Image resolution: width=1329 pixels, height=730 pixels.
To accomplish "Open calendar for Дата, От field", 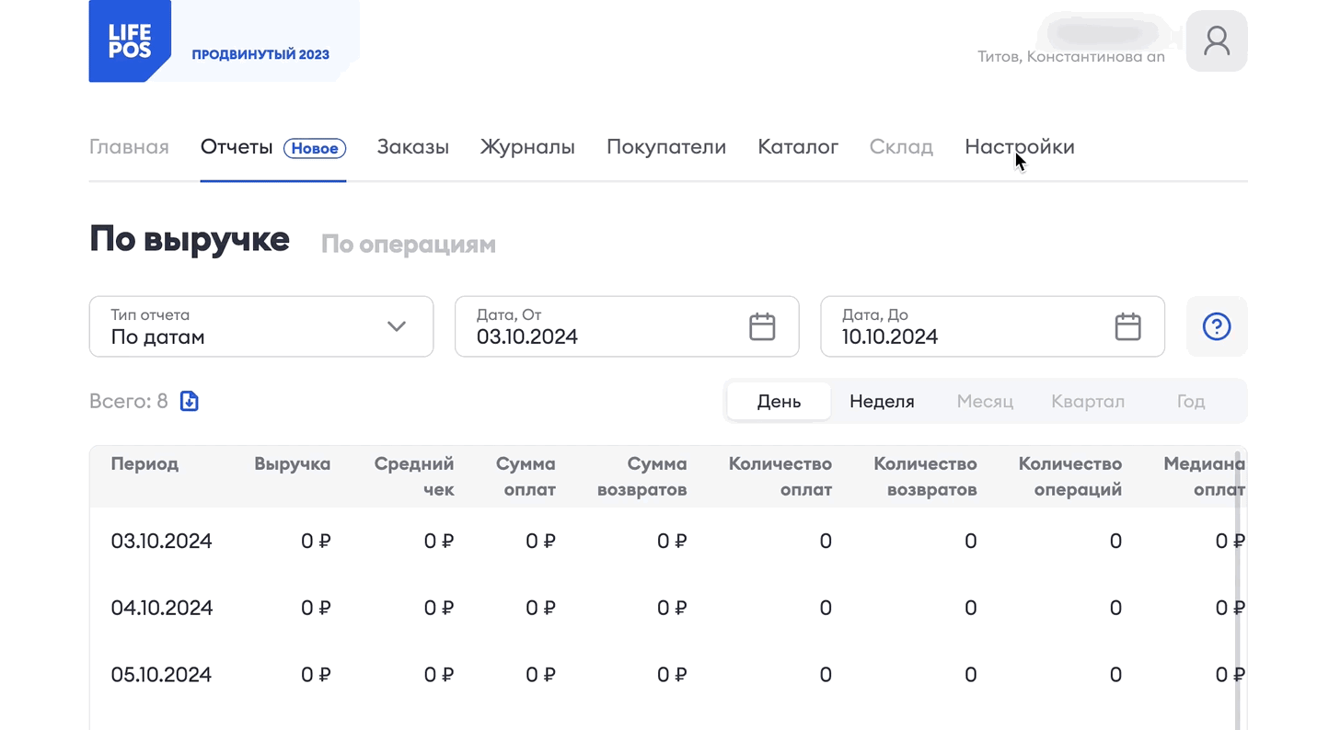I will point(762,326).
